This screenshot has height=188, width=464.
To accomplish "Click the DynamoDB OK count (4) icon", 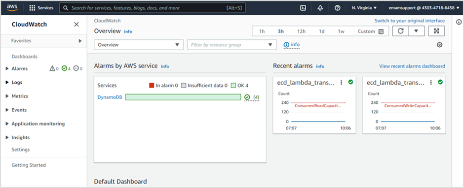I will click(x=252, y=97).
